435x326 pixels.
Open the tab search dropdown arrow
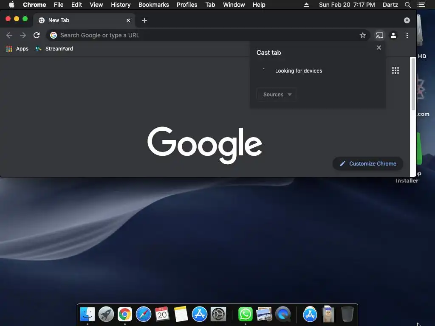407,20
